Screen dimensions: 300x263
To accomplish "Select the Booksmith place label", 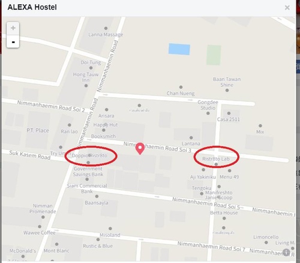I will (103, 136).
